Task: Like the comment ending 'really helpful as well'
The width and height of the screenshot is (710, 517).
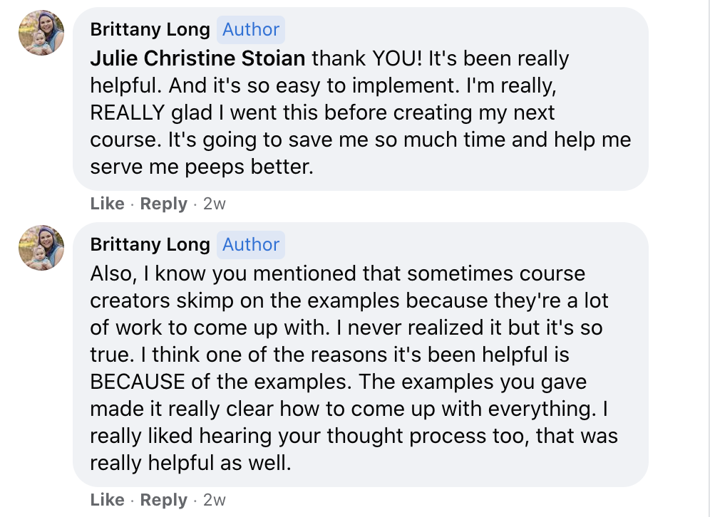Action: point(108,500)
